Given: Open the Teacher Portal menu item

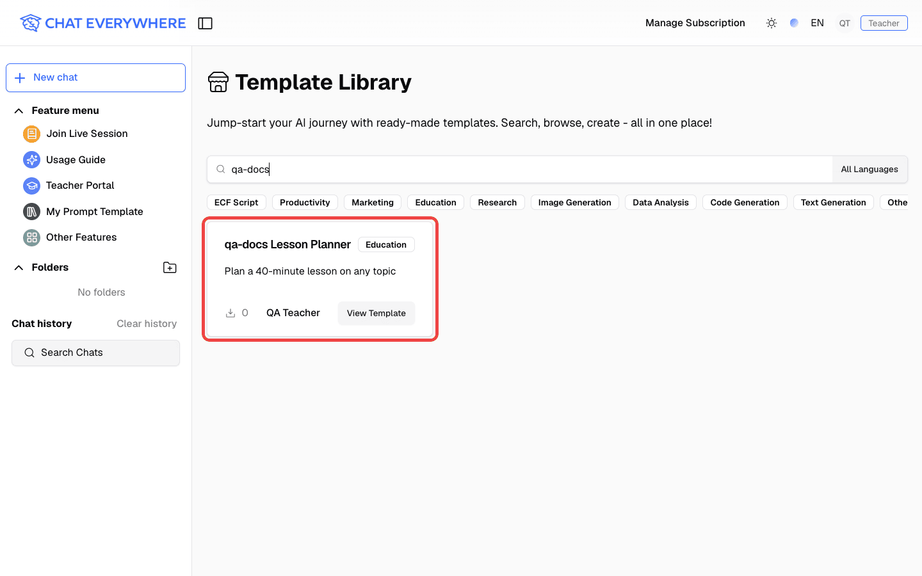Looking at the screenshot, I should (x=80, y=186).
